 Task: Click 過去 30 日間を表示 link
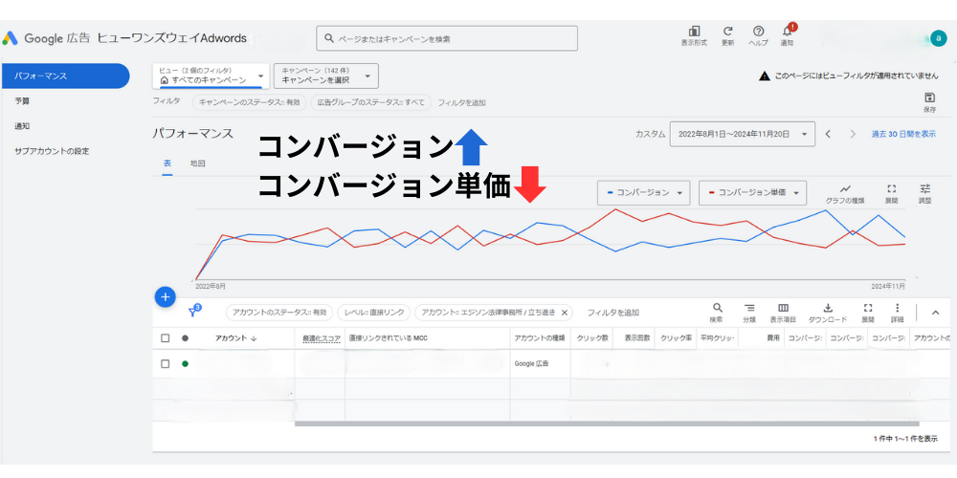tap(902, 135)
